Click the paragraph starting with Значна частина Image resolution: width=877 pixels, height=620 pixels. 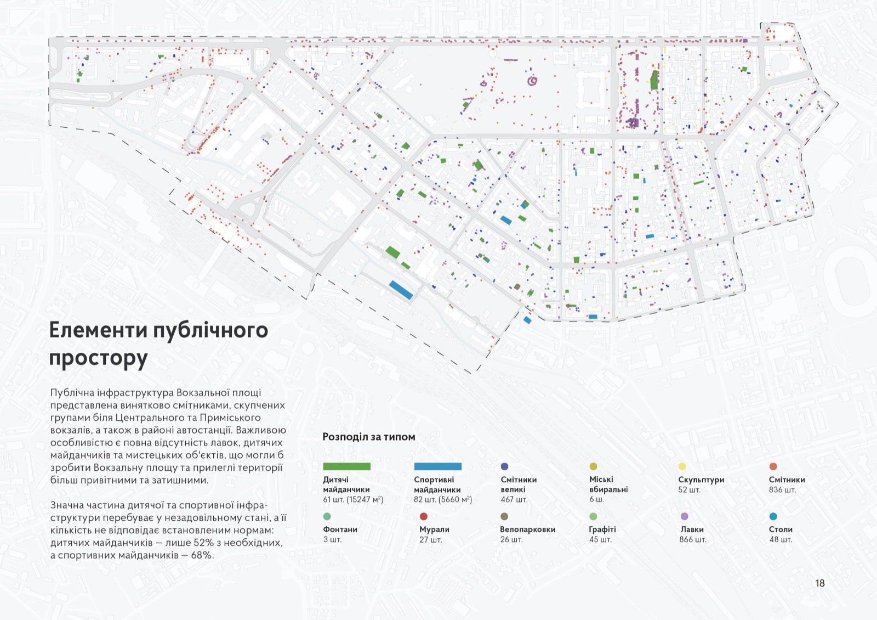coord(168,530)
